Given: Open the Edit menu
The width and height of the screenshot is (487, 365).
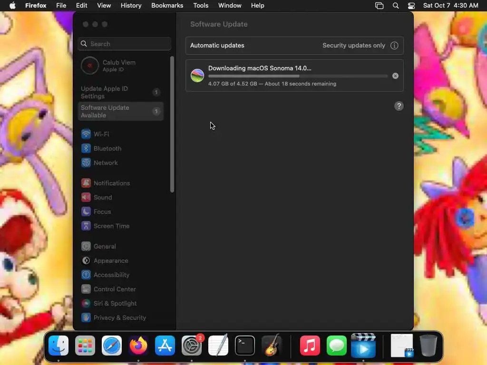Looking at the screenshot, I should click(82, 6).
